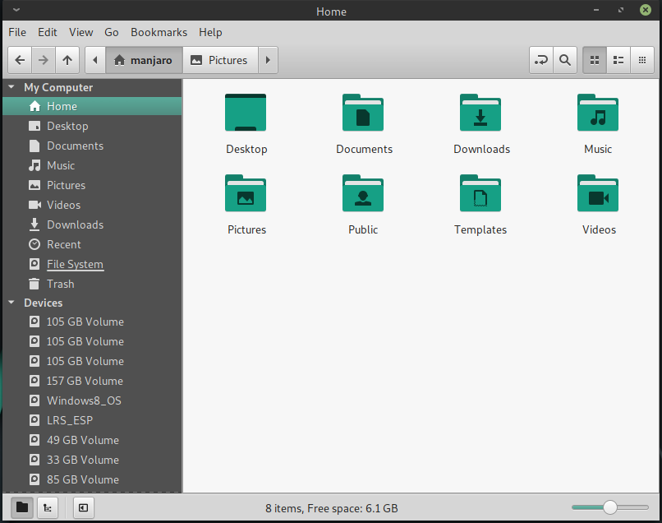The image size is (662, 523).
Task: Activate the Search icon in the toolbar
Action: click(x=564, y=59)
